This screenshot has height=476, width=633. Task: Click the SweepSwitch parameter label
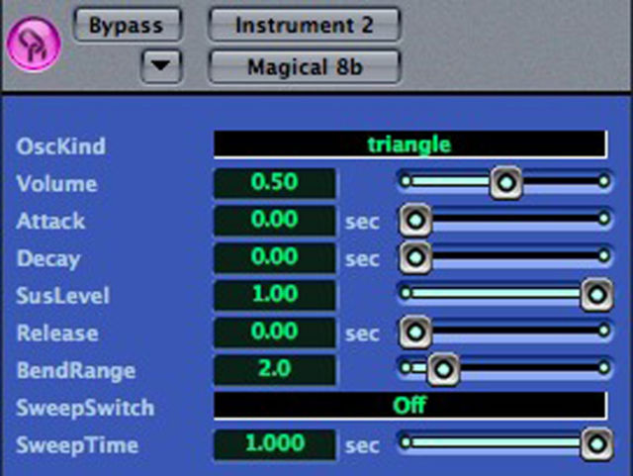point(85,408)
